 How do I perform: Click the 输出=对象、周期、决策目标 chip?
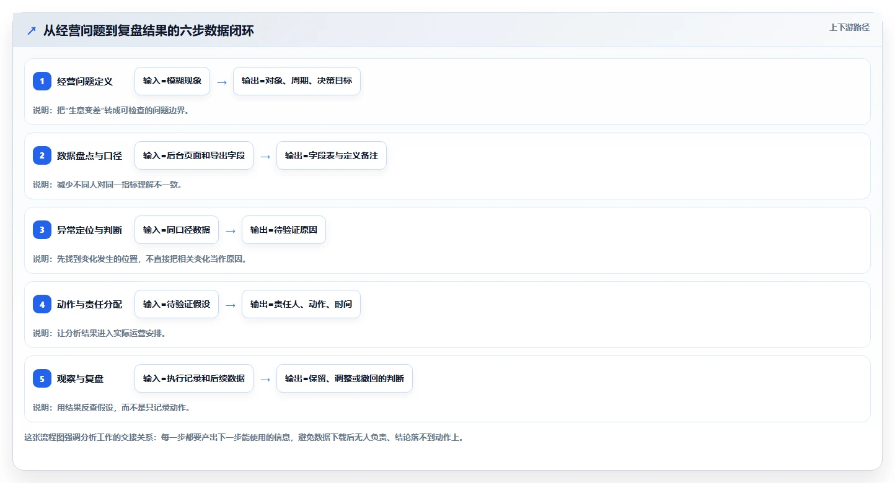pos(297,81)
